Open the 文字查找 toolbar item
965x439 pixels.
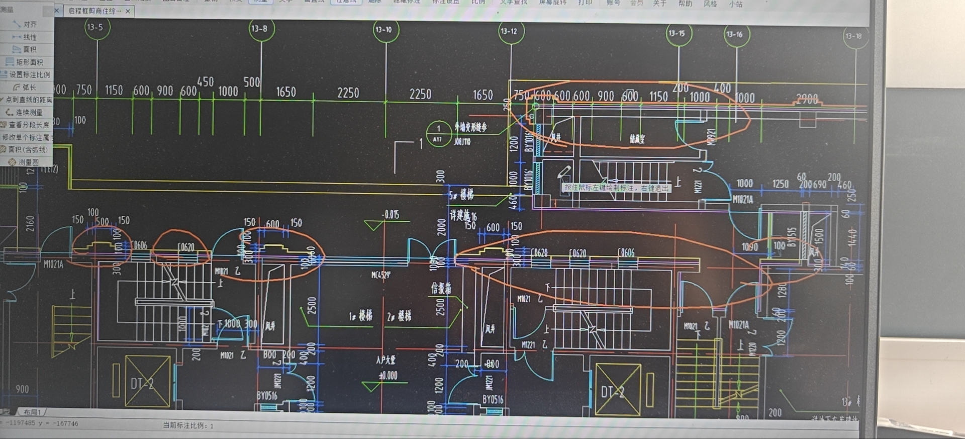(x=514, y=3)
